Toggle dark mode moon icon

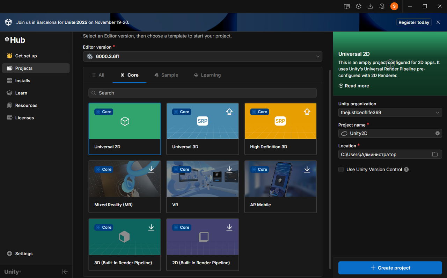coord(359,6)
